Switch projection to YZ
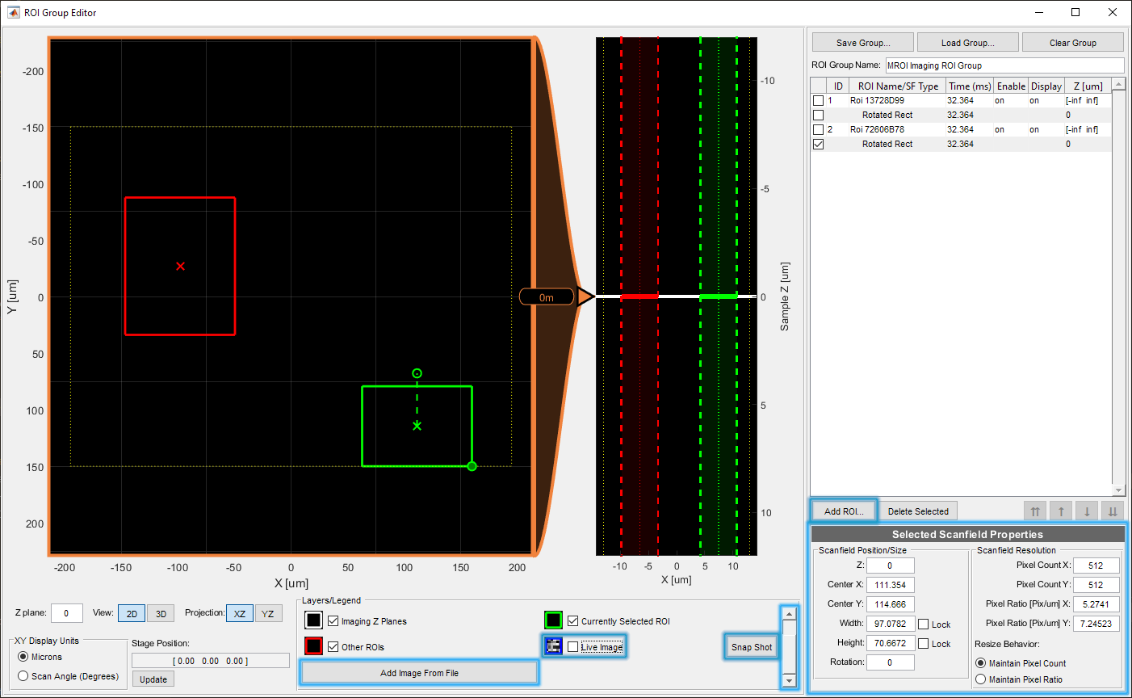The width and height of the screenshot is (1132, 698). coord(267,614)
